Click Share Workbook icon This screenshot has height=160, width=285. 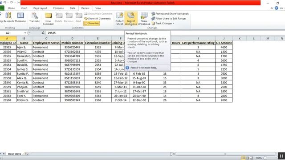144,19
